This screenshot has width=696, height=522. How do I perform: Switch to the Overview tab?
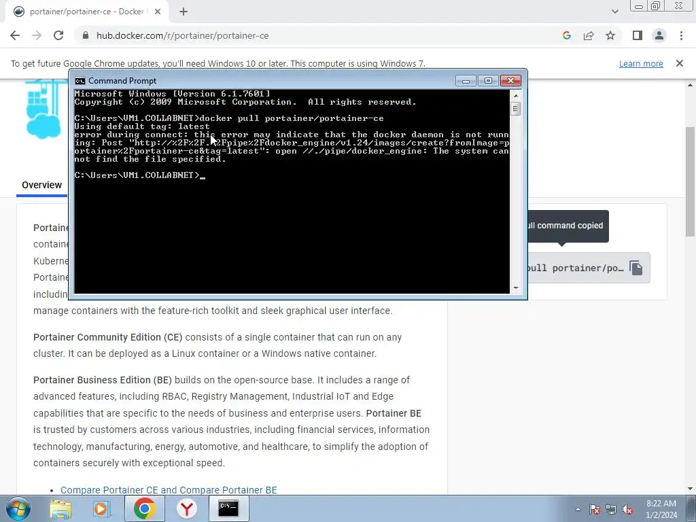coord(41,185)
